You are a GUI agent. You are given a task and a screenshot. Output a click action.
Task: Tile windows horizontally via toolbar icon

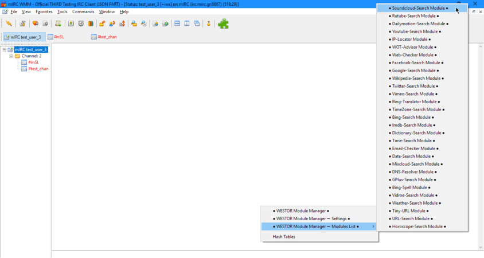click(x=177, y=24)
